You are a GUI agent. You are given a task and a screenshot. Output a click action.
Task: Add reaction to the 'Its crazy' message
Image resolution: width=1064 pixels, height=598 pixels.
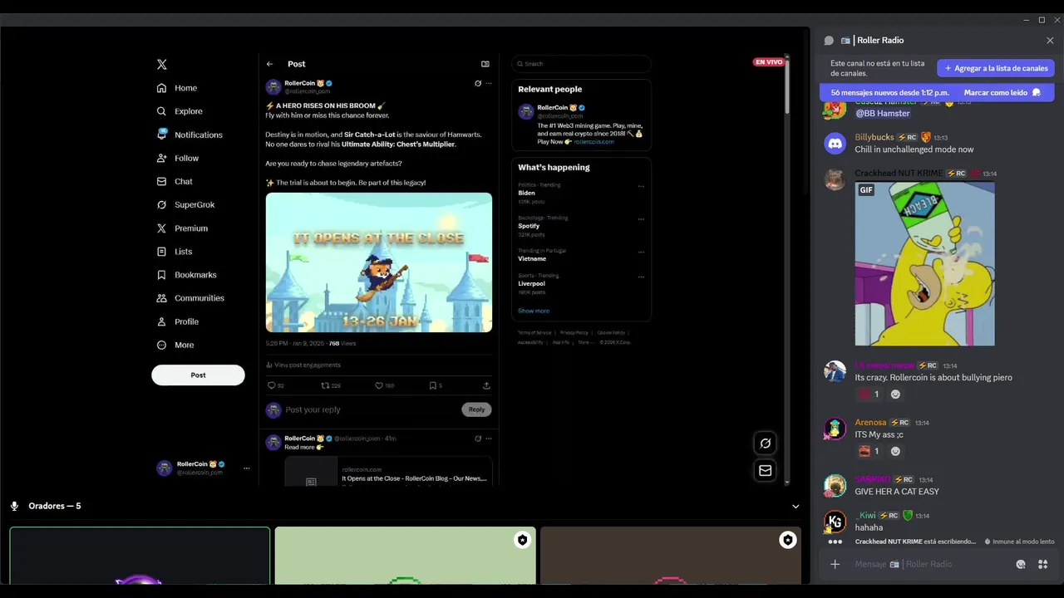point(895,395)
